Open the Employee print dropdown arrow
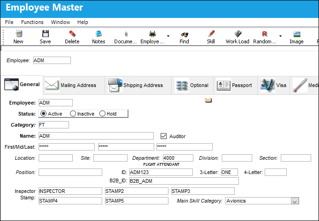The image size is (319, 221). point(168,36)
